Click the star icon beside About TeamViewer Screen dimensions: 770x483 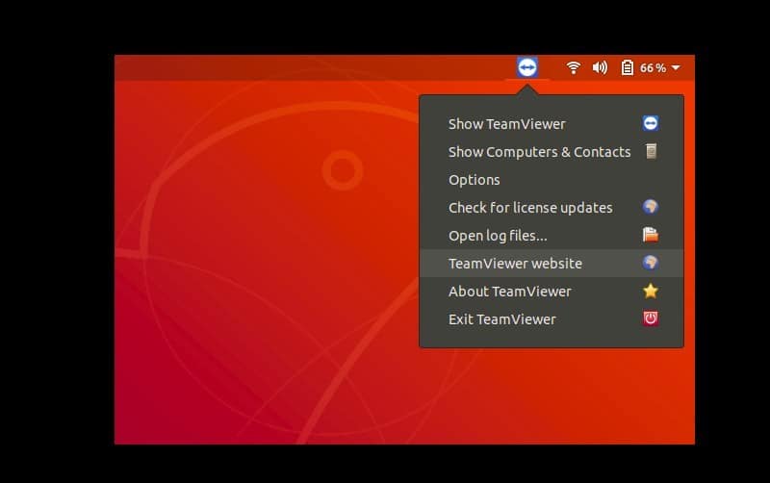(651, 292)
